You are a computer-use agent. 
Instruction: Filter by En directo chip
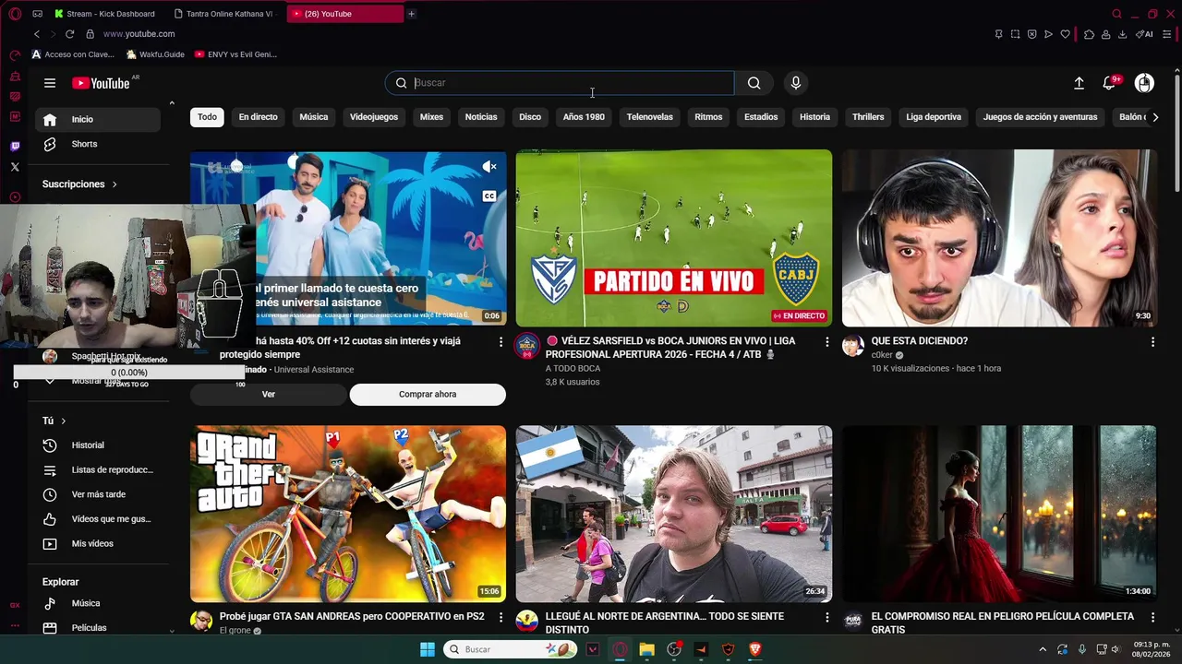click(258, 117)
